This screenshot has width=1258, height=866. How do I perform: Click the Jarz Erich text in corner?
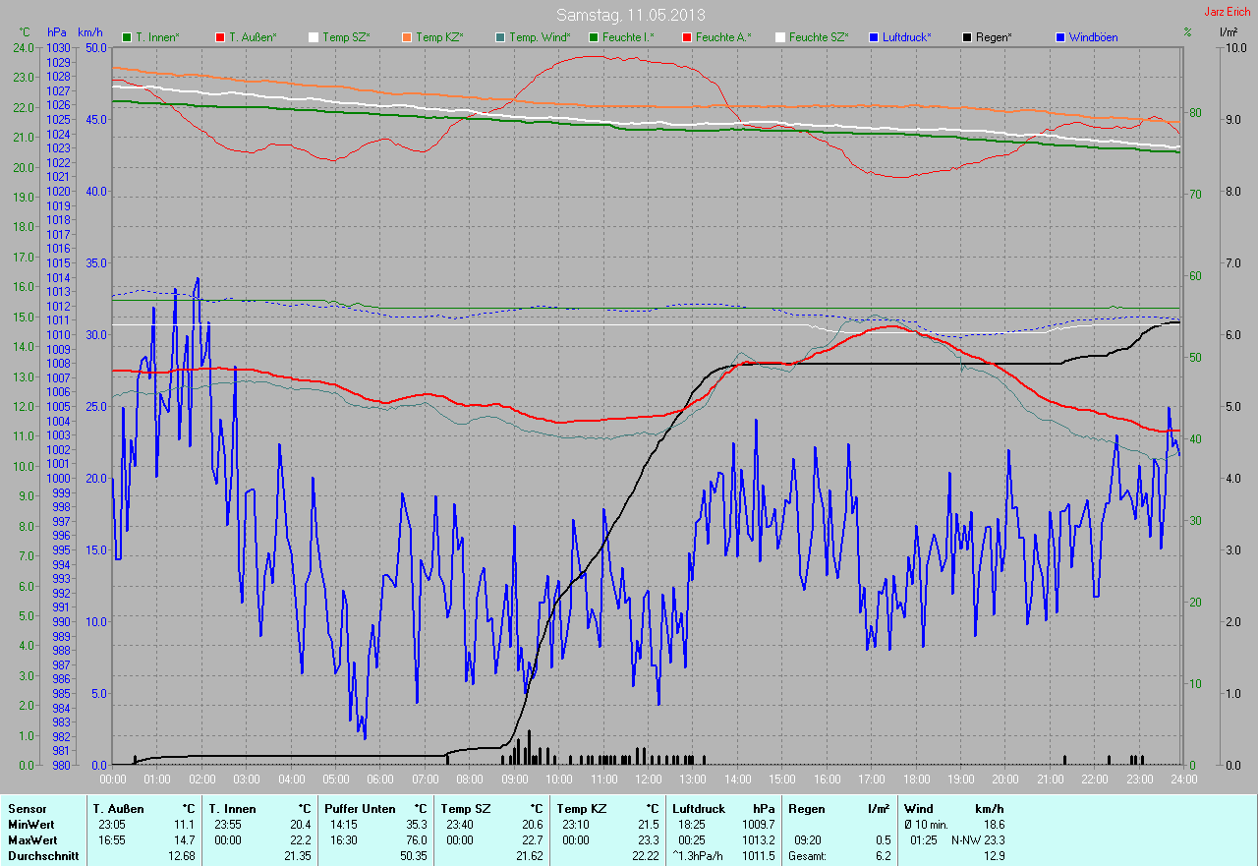point(1229,12)
